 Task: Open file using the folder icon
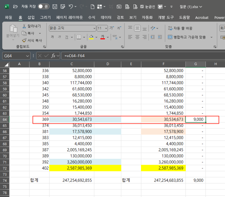[15, 7]
